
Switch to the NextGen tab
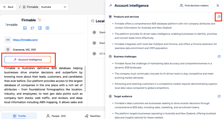[x=93, y=116]
